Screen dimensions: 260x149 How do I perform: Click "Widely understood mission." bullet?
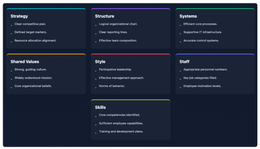33,78
